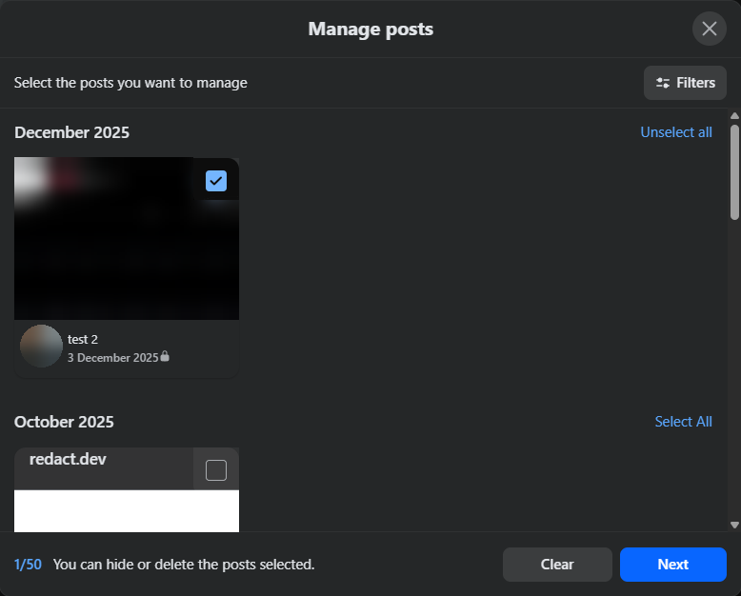Screen dimensions: 741x596
Task: Click the 1/50 selection counter
Action: pyautogui.click(x=28, y=565)
